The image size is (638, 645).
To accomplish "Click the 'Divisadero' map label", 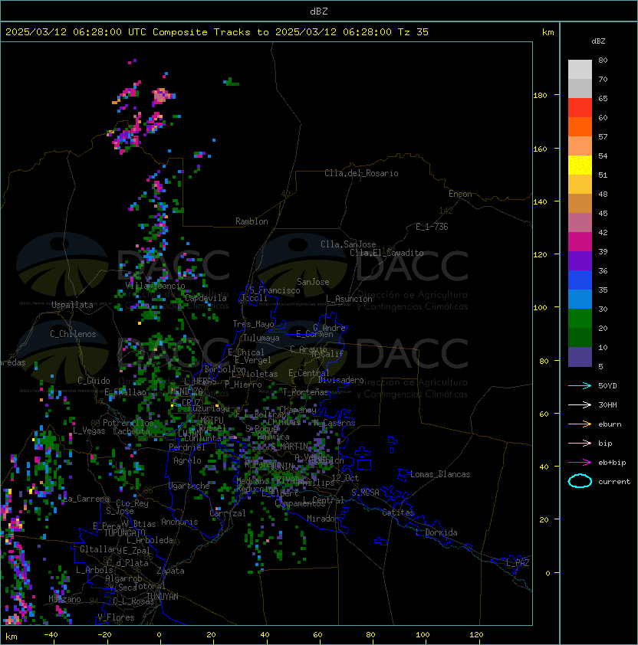I will point(341,380).
